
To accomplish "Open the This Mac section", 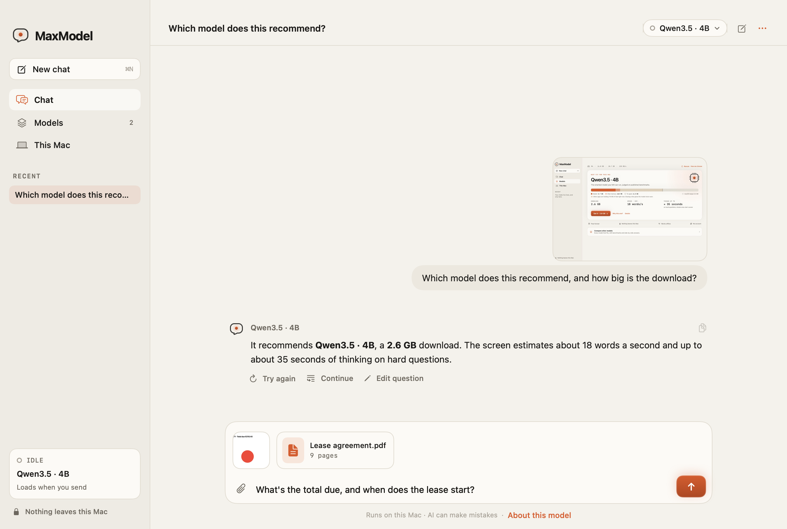I will 75,145.
